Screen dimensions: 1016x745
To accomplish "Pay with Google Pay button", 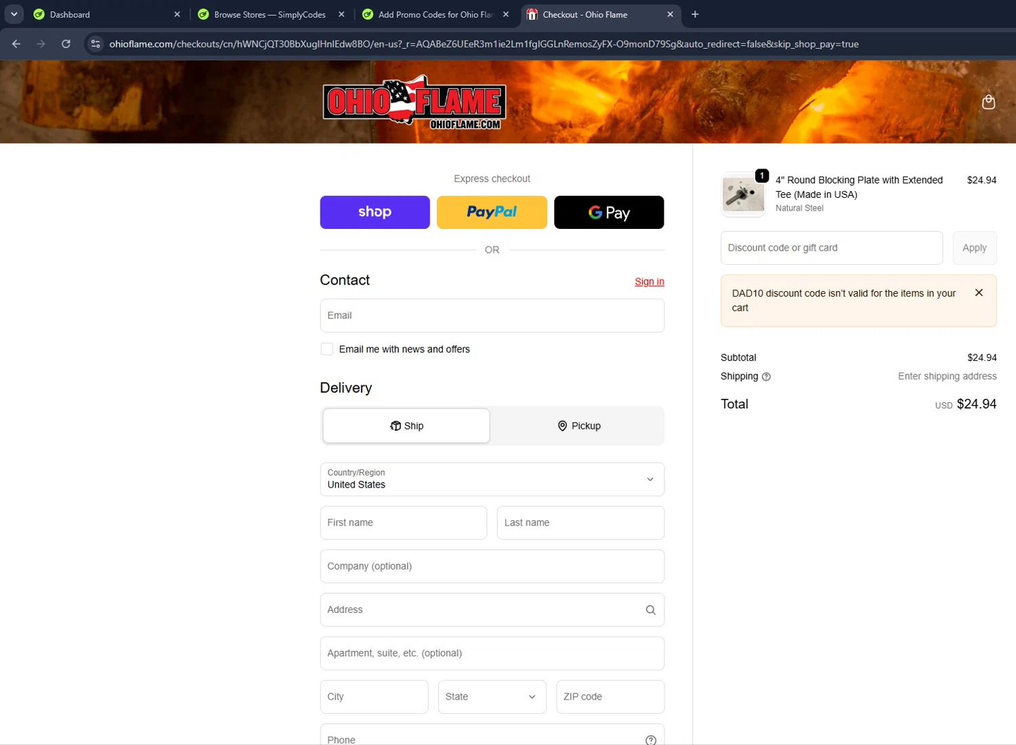I will tap(609, 213).
